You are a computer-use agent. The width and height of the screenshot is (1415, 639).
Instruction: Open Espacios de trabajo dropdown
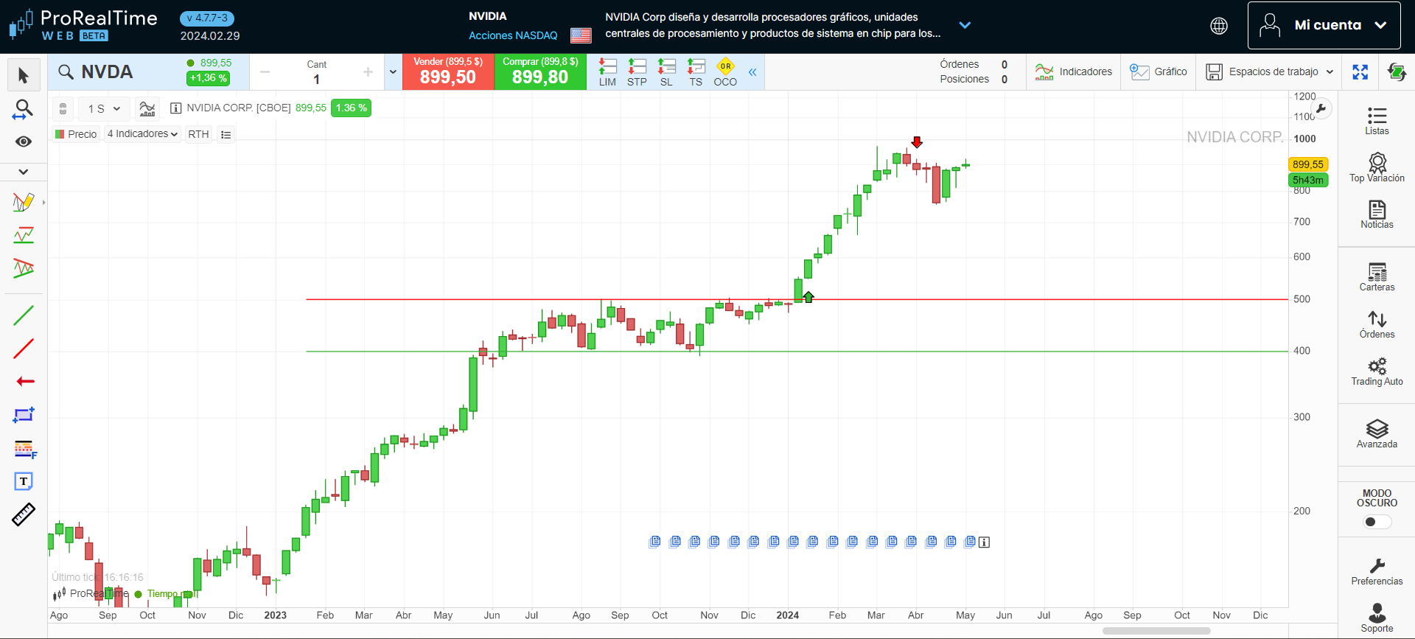[1269, 71]
